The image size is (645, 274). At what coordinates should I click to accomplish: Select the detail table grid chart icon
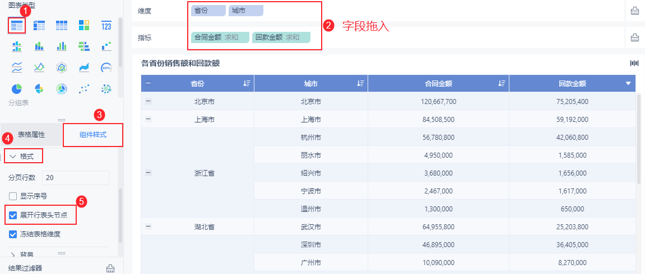tap(62, 25)
